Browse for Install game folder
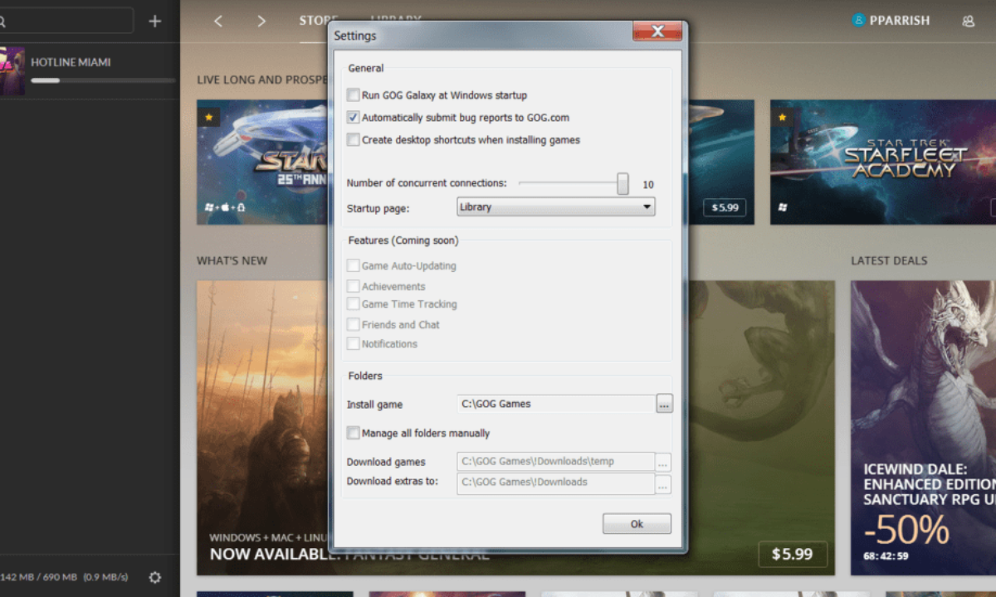 click(664, 404)
